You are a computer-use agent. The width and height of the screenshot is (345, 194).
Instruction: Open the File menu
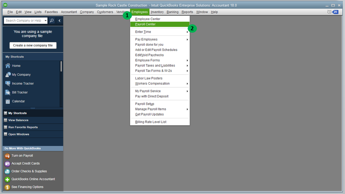10,12
